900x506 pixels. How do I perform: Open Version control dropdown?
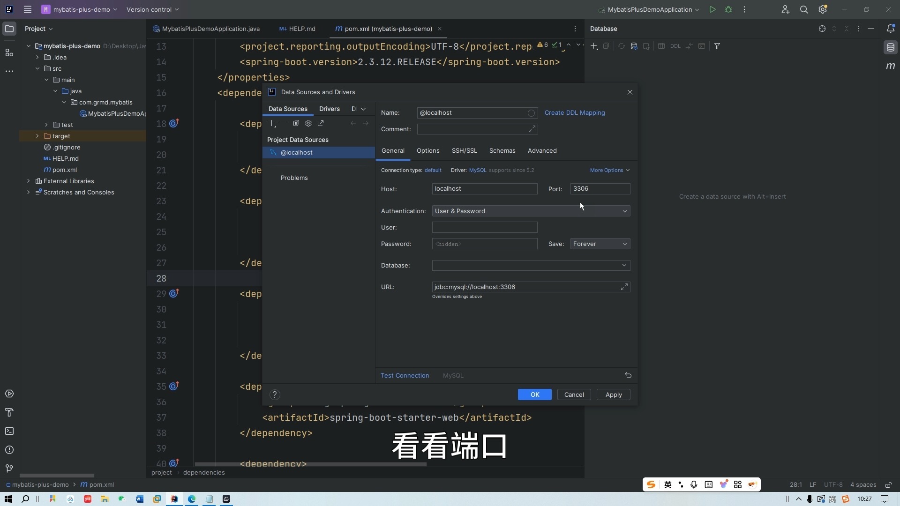pyautogui.click(x=152, y=9)
